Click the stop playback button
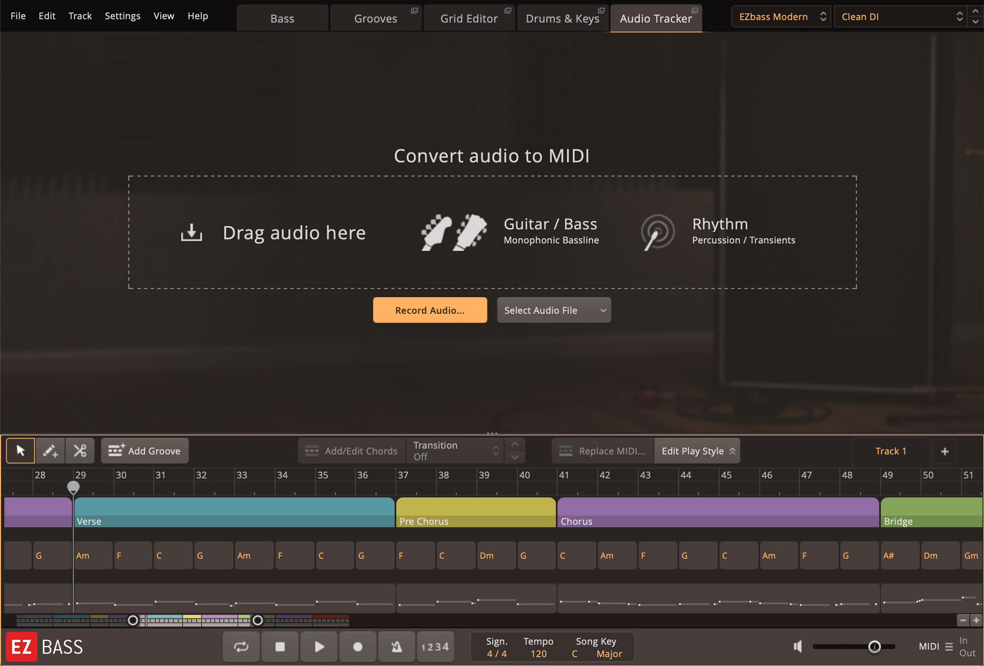Screen dimensions: 984x666 pos(280,647)
